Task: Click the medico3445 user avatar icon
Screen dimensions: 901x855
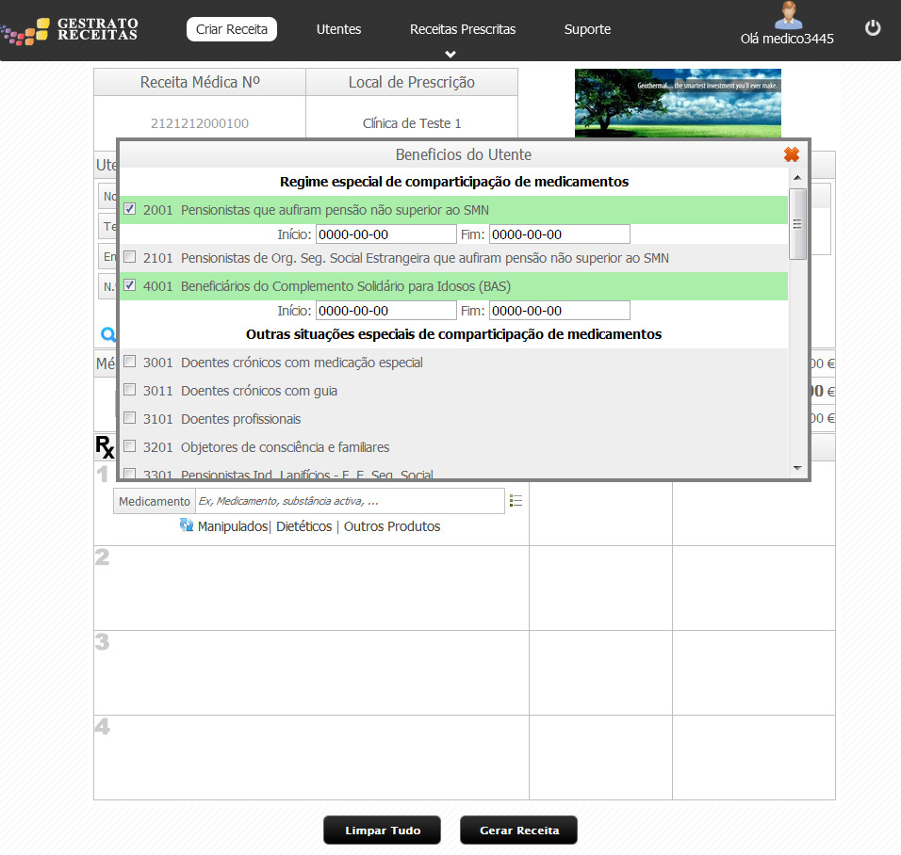Action: (787, 15)
